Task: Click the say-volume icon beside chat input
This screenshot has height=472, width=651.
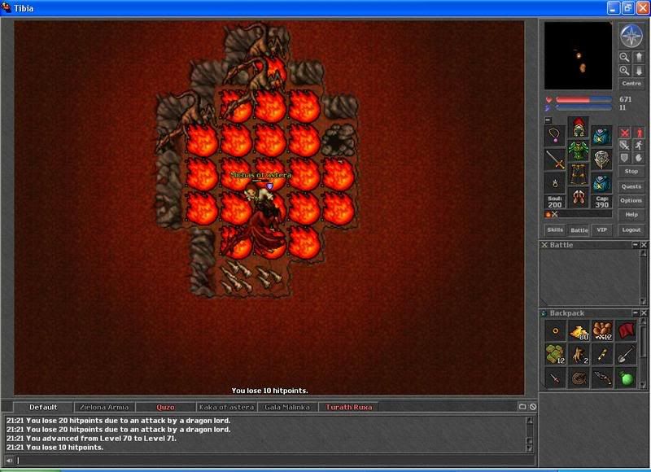Action: [9, 460]
